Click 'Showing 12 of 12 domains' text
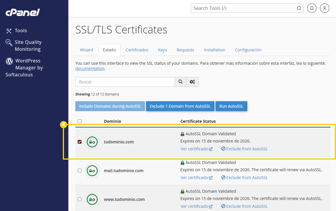 (97, 94)
